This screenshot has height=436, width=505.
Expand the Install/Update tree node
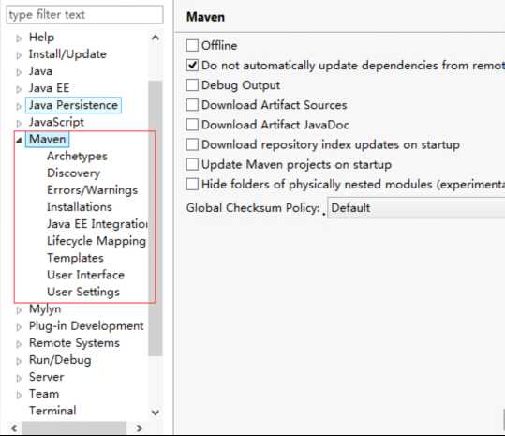click(19, 55)
